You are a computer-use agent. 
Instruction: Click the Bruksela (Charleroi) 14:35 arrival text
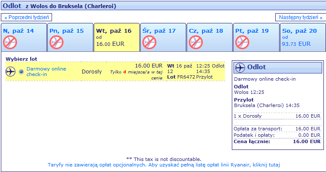click(x=267, y=105)
